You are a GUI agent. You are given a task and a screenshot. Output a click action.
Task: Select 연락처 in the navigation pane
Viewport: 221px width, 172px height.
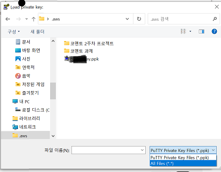point(28,68)
